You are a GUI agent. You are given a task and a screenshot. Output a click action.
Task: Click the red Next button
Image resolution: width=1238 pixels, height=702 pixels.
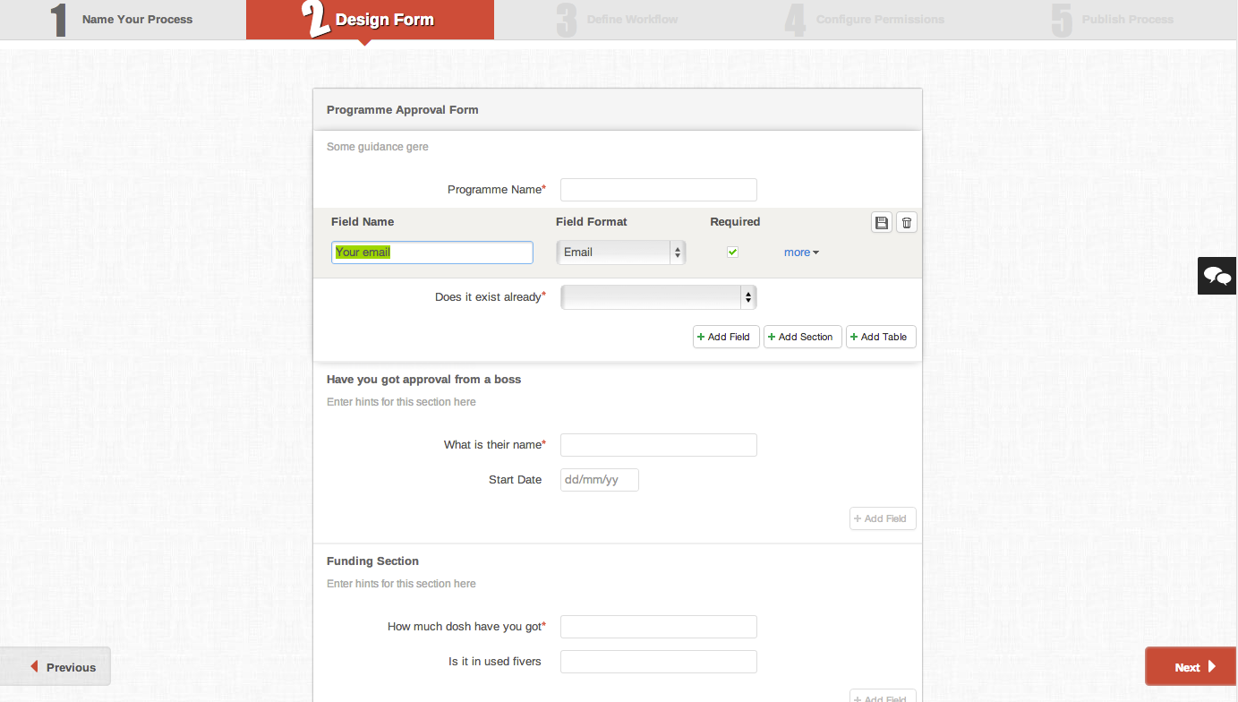1191,667
